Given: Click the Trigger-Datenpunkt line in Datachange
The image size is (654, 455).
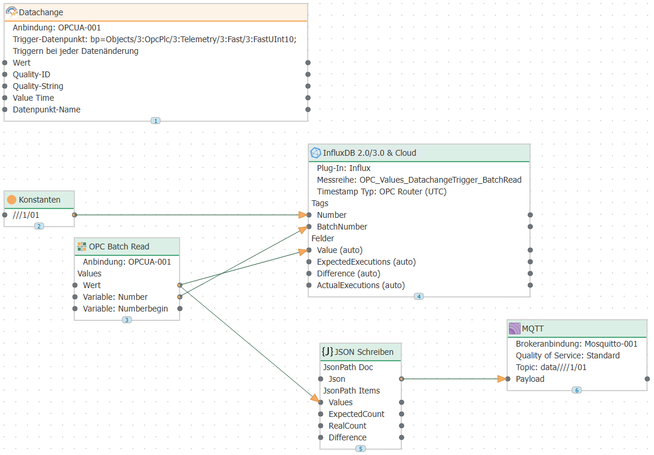Looking at the screenshot, I should (154, 39).
